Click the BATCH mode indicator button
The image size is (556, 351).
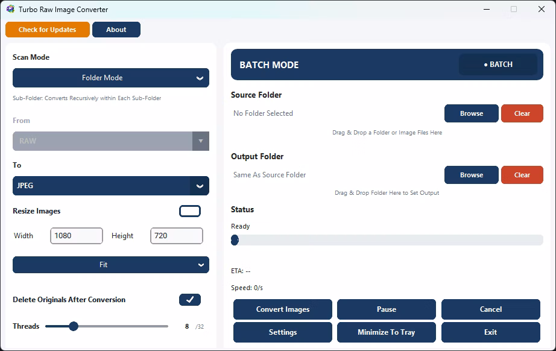pyautogui.click(x=498, y=65)
